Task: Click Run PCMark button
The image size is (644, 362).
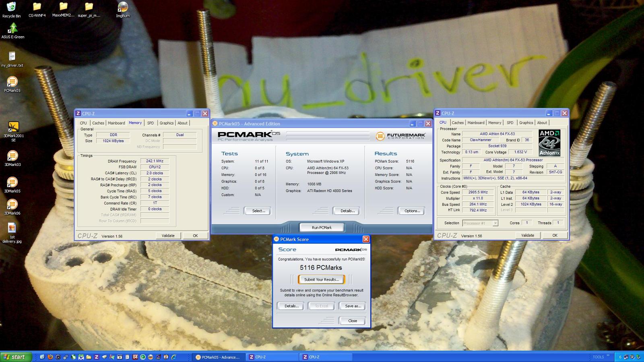Action: 322,228
